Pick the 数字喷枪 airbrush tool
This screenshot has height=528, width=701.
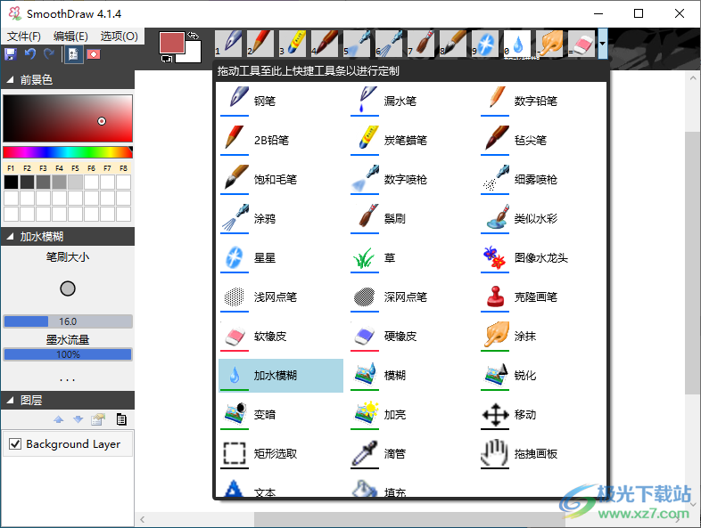(411, 180)
